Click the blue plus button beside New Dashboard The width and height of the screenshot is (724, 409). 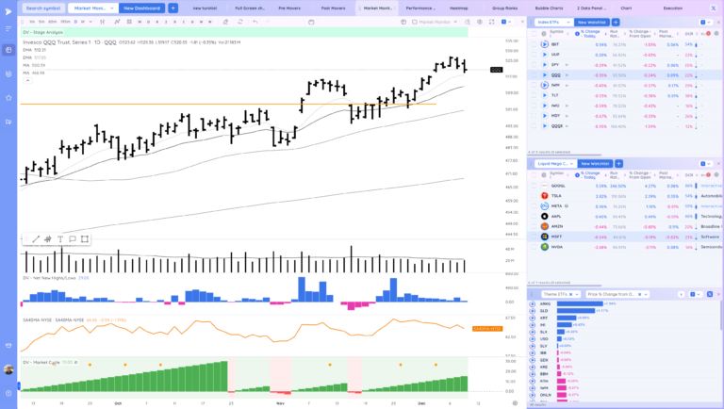173,8
